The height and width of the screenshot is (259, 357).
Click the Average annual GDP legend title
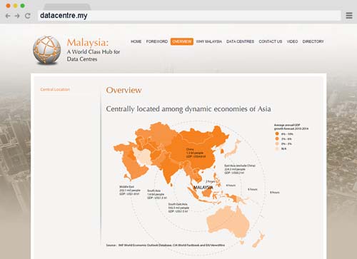click(291, 127)
